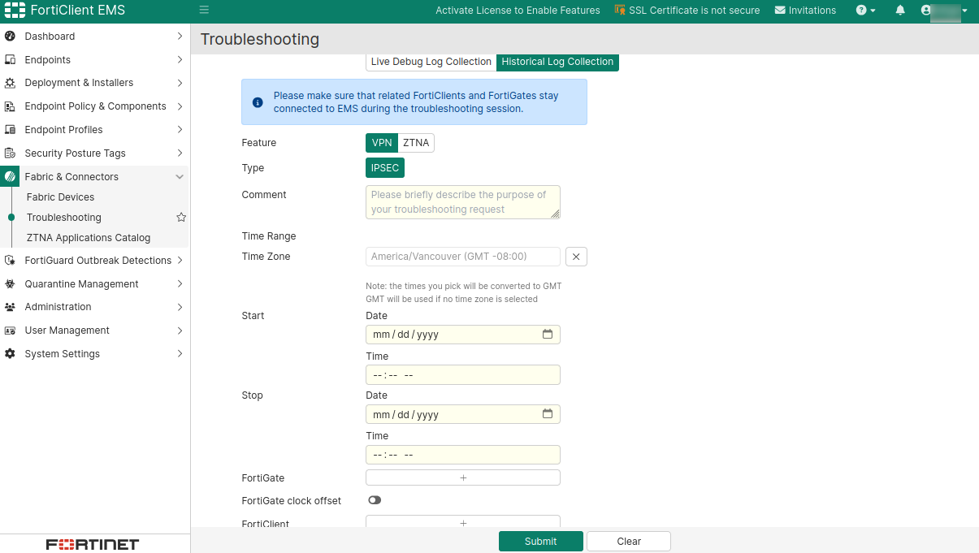Click the info icon in the blue notice
Image resolution: width=979 pixels, height=553 pixels.
(258, 102)
